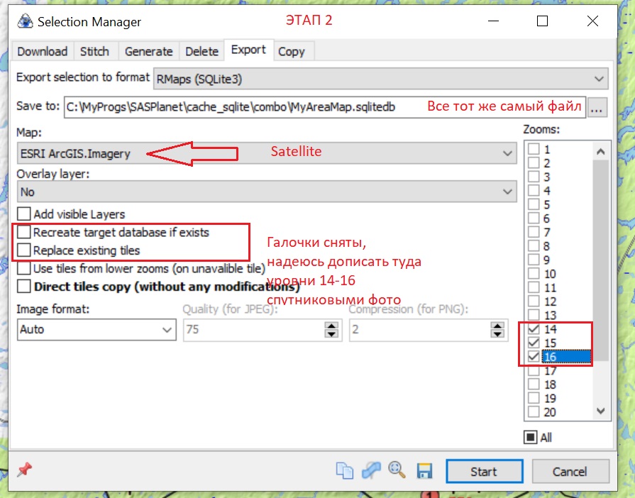Click the magnifier zoom-to-selection icon

point(397,470)
